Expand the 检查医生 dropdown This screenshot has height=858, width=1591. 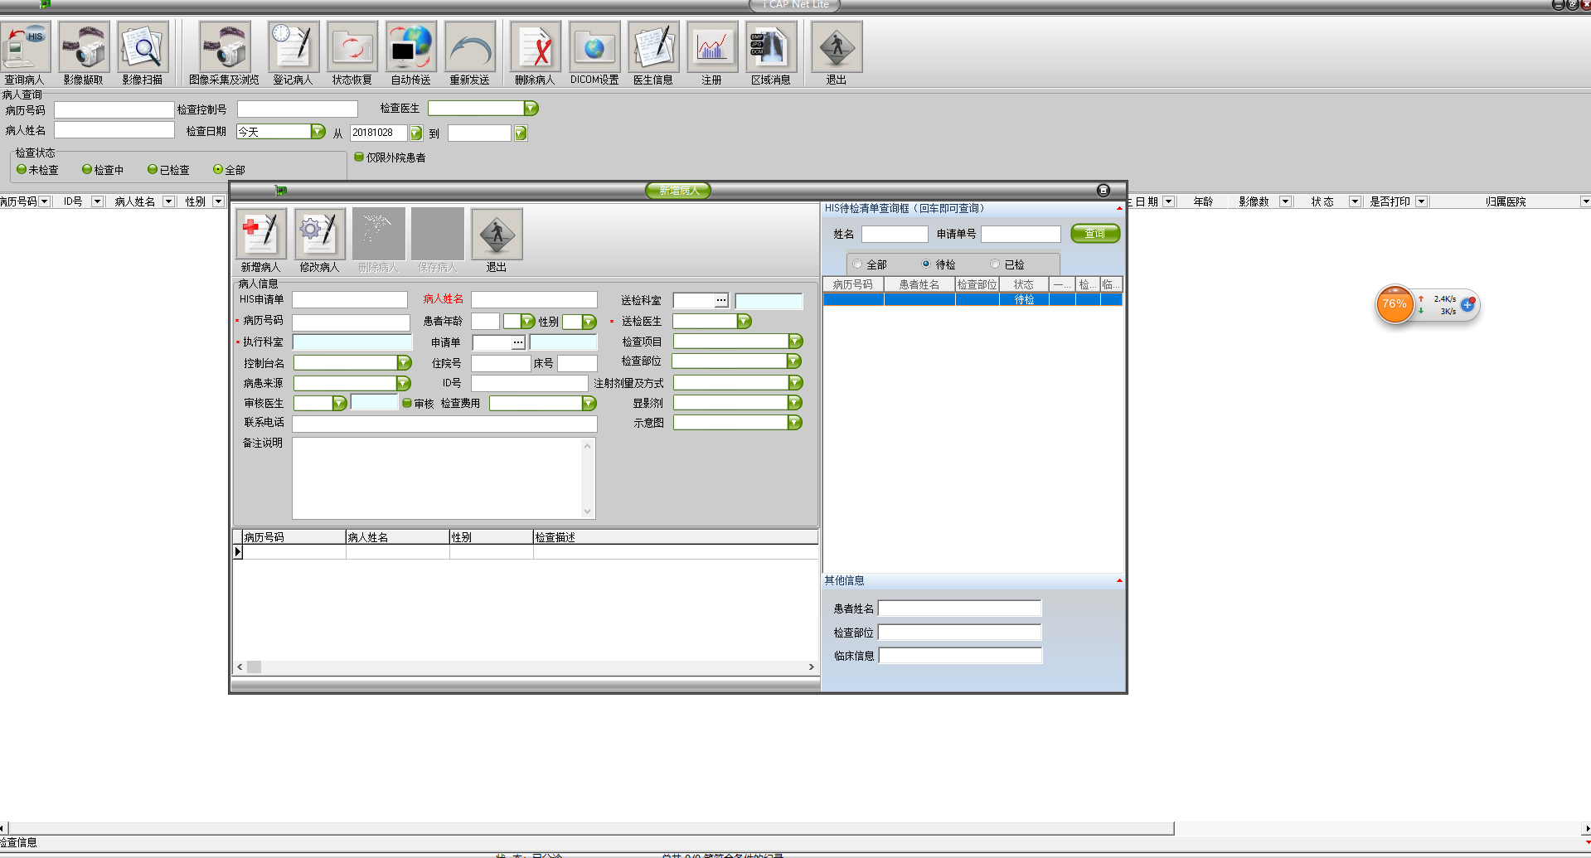531,109
